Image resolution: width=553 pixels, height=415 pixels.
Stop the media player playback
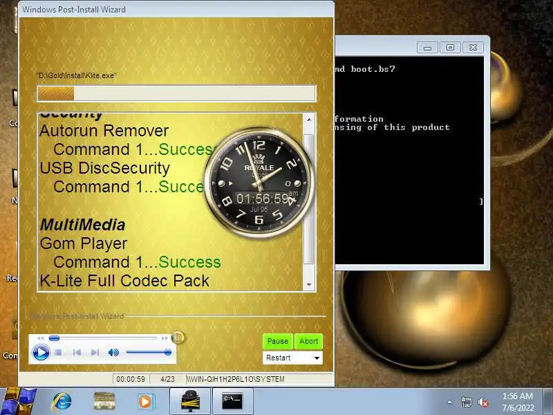click(x=59, y=352)
